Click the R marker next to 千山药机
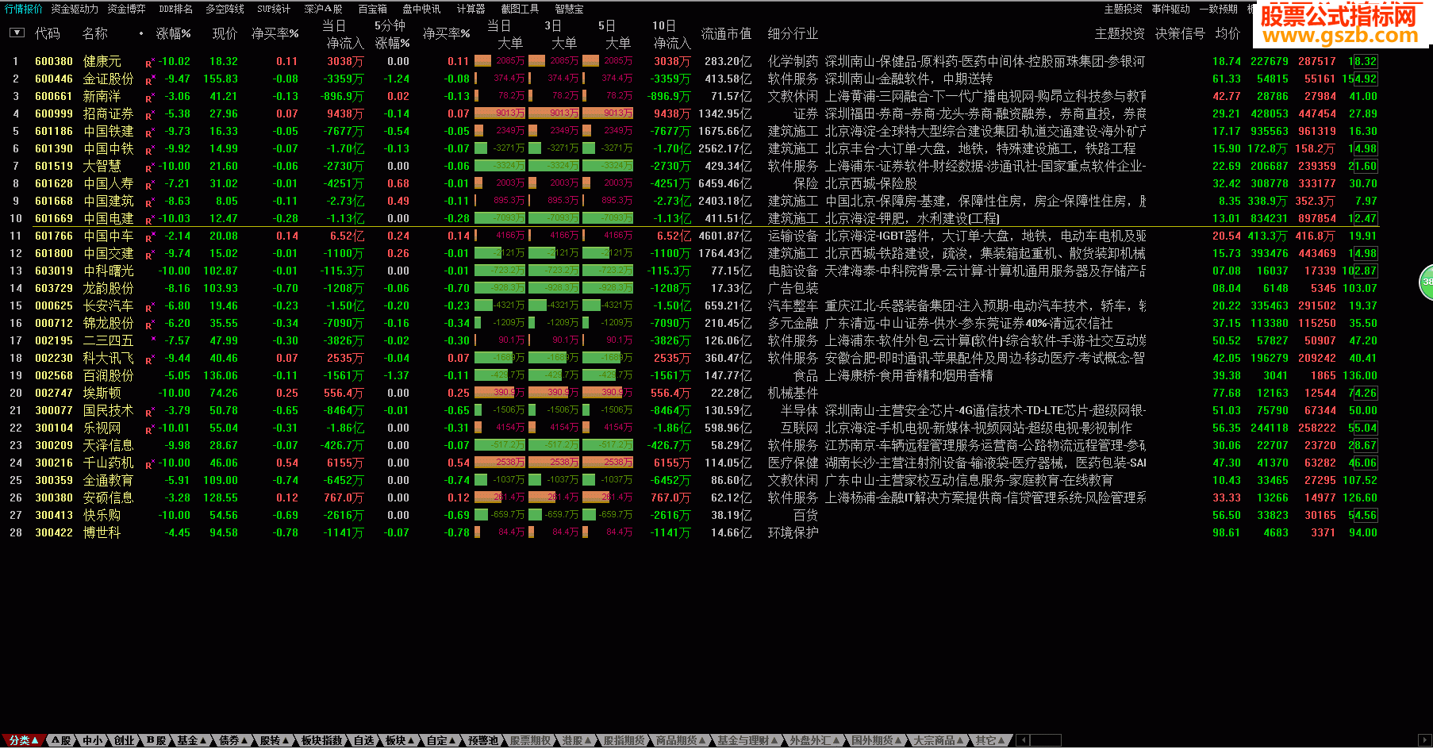This screenshot has height=749, width=1433. [x=149, y=464]
